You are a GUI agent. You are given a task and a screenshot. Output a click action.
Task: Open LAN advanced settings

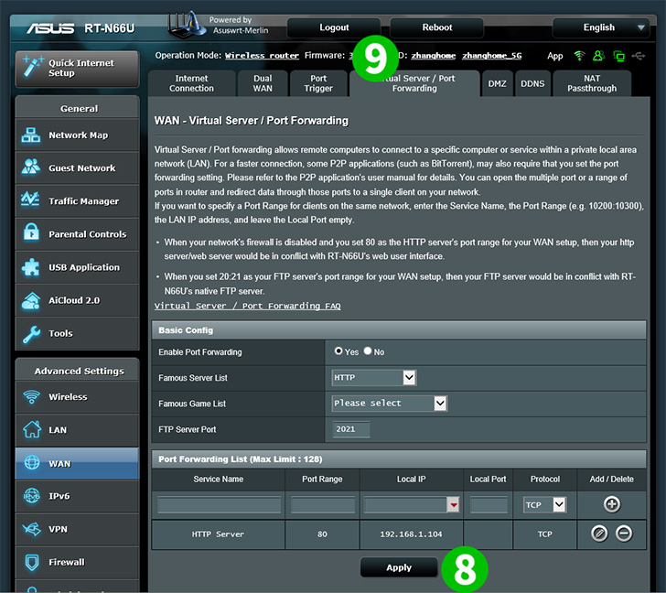(x=77, y=430)
